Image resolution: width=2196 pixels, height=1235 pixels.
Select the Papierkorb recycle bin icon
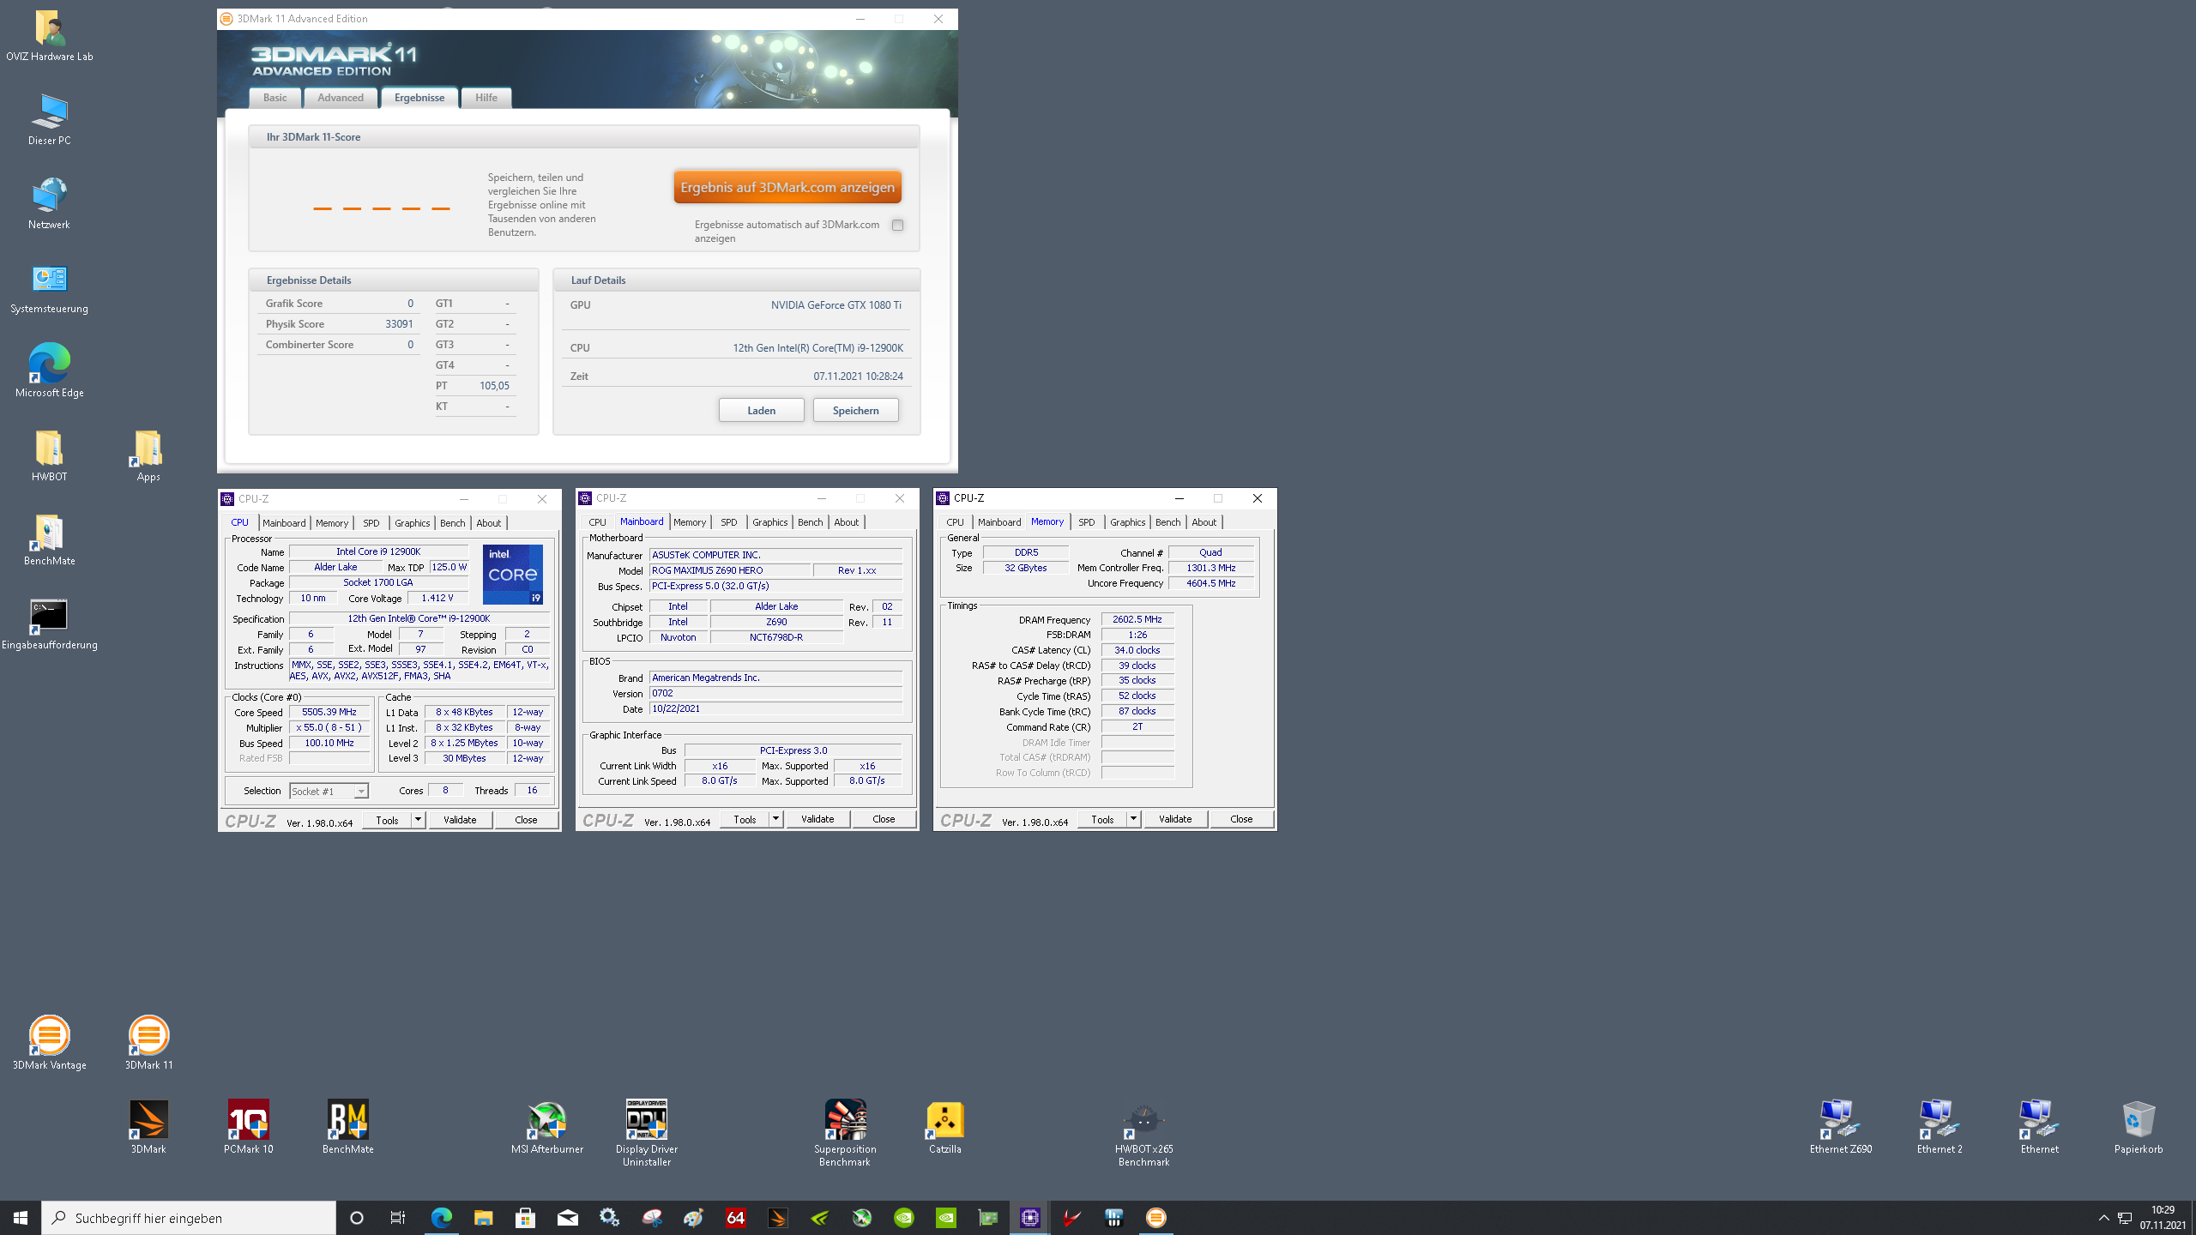2138,1126
